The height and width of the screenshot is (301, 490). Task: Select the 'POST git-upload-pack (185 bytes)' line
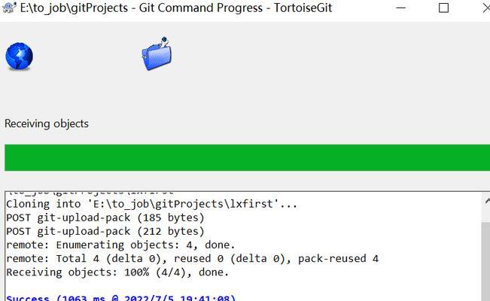105,218
